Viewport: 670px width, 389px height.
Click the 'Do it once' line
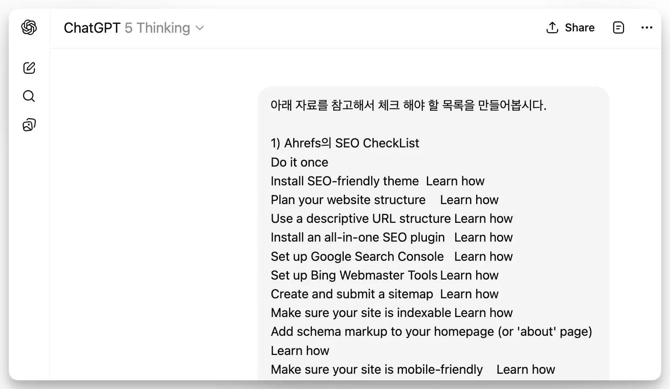point(299,162)
